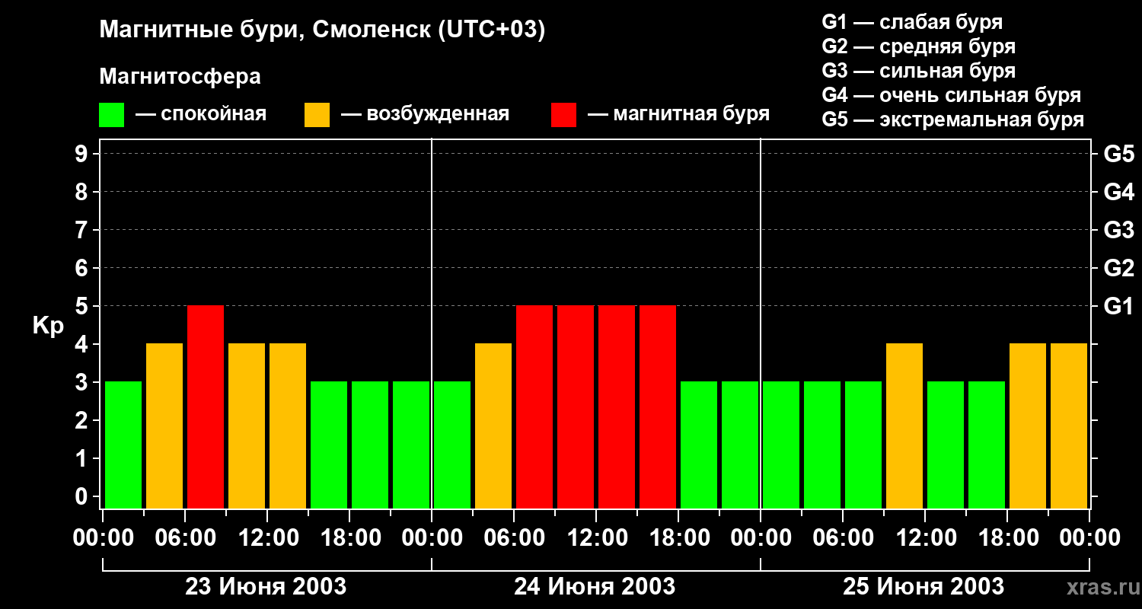Select the green bar 12:00–15:00 on 25 Июня
Screen dimensions: 1142x609
pyautogui.click(x=946, y=445)
